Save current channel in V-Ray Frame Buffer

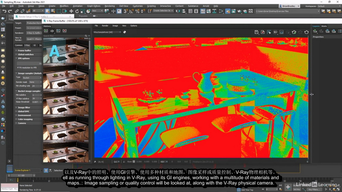tap(256, 32)
